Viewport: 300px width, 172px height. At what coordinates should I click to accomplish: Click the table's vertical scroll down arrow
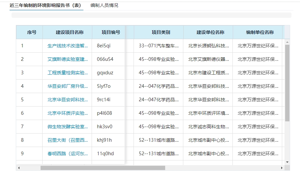pyautogui.click(x=287, y=162)
